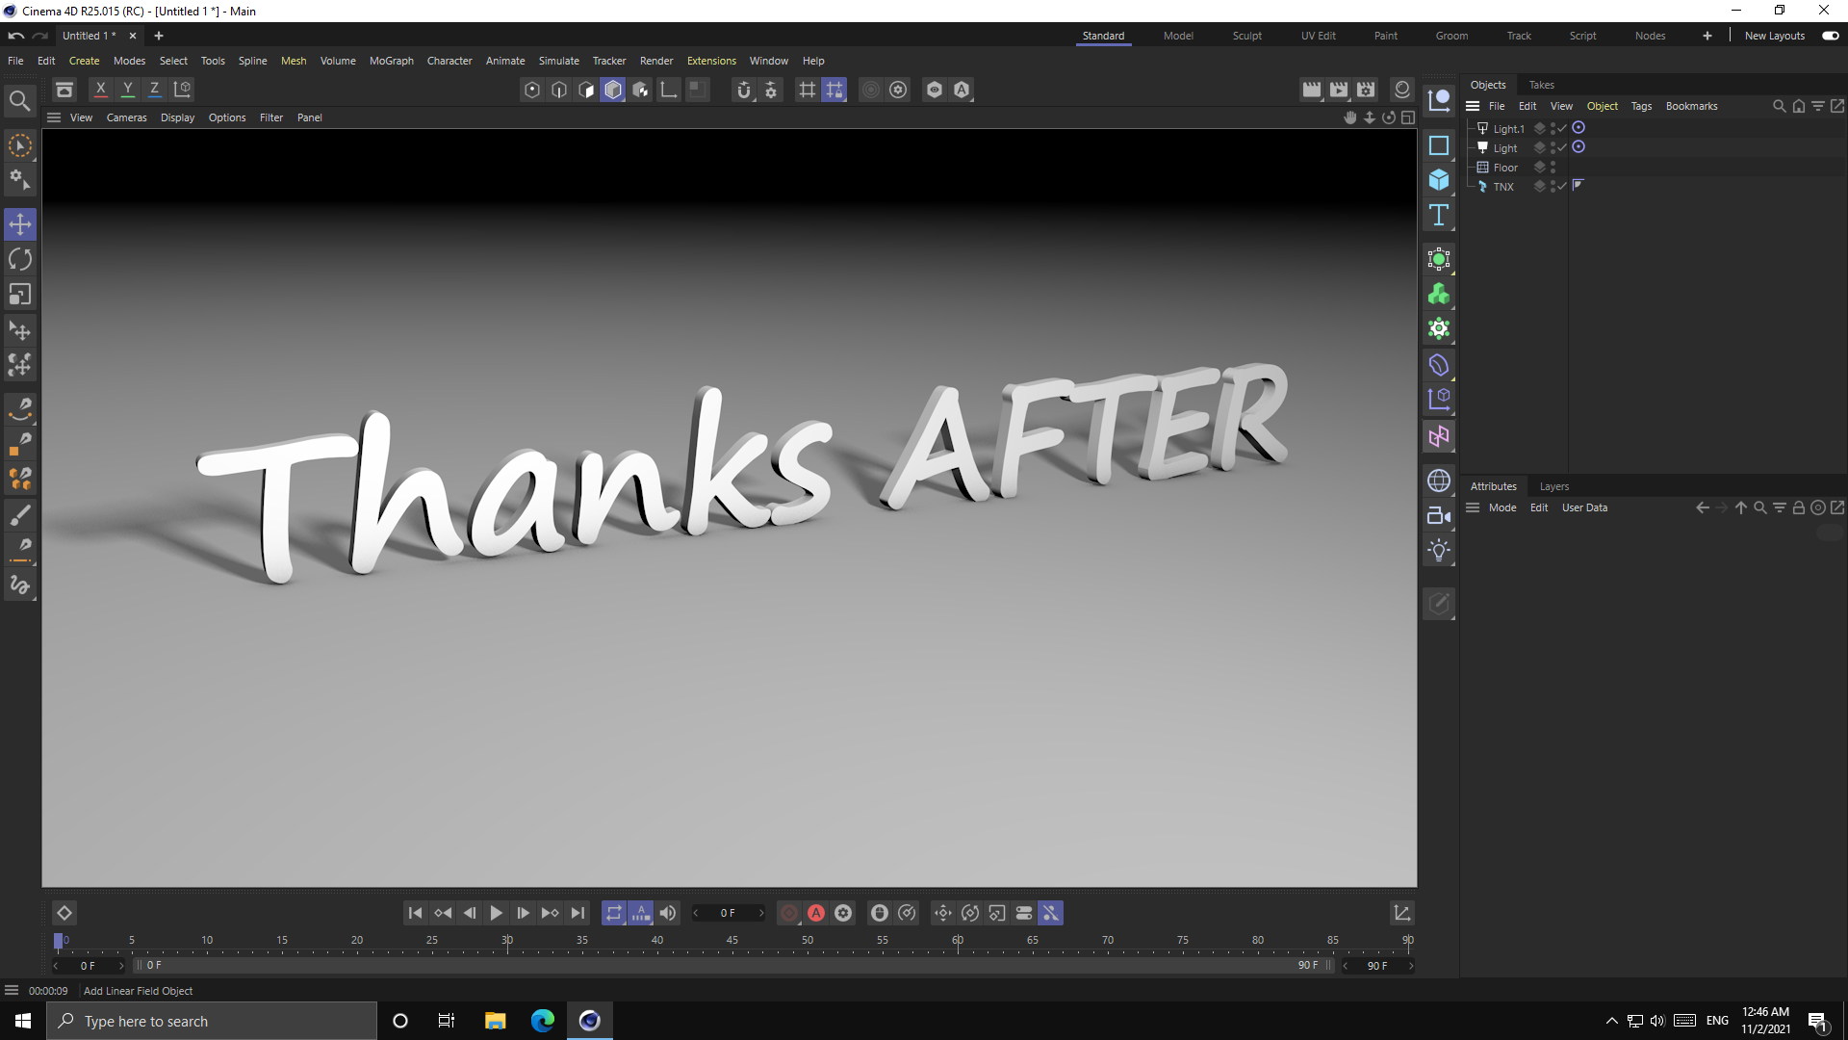The width and height of the screenshot is (1848, 1040).
Task: Drag the timeline playhead at frame 30
Action: click(x=507, y=940)
